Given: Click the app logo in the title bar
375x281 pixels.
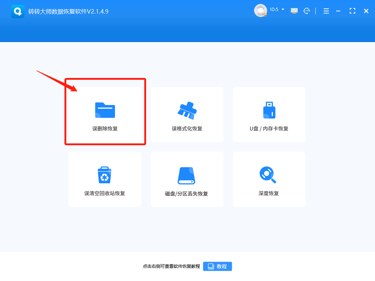Looking at the screenshot, I should point(17,11).
